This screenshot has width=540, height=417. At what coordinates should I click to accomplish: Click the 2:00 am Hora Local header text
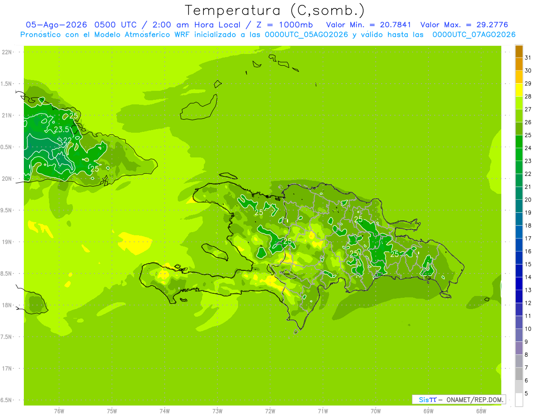[x=190, y=25]
